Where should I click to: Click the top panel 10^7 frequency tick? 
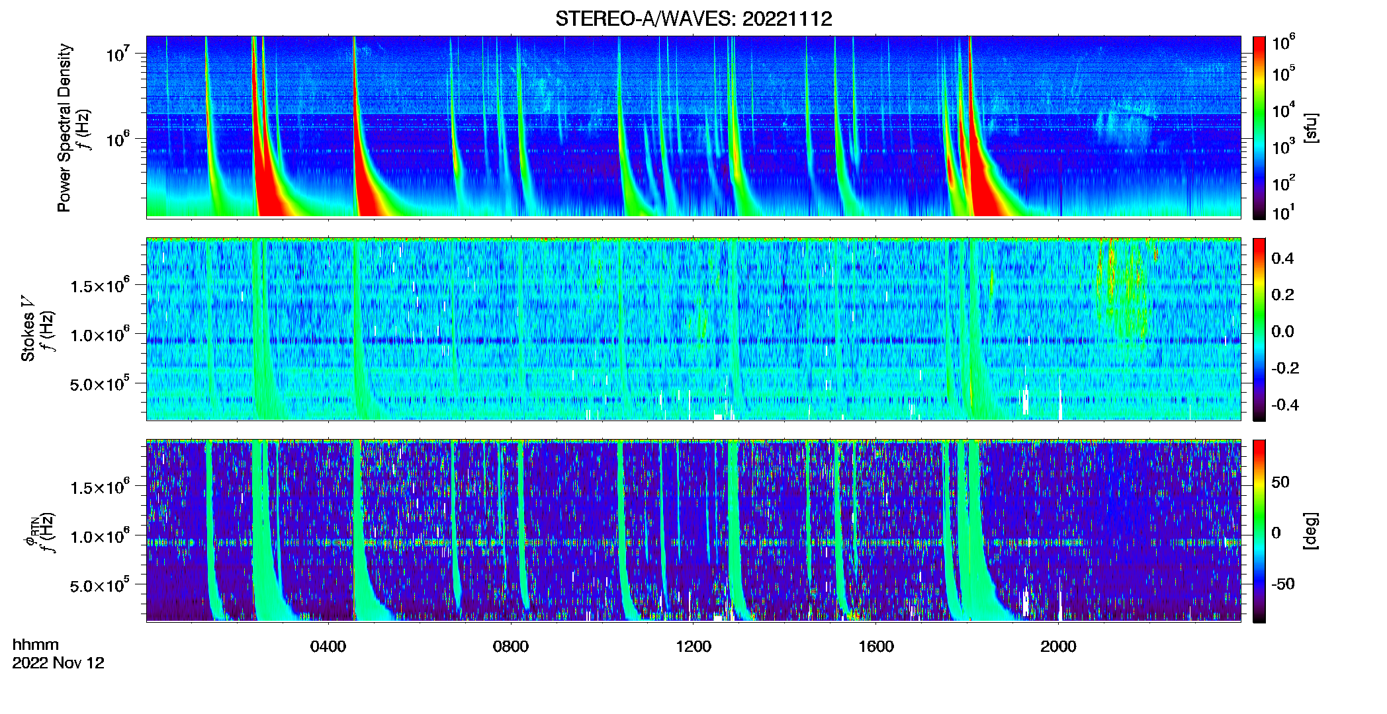pyautogui.click(x=118, y=53)
